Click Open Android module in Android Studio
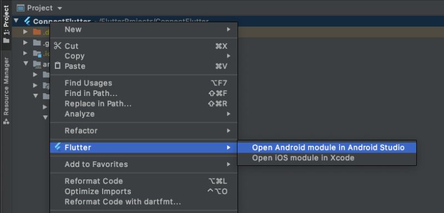 (327, 148)
